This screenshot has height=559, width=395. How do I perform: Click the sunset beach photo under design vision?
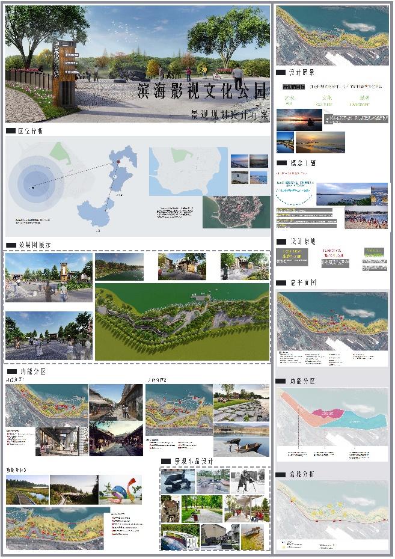coord(299,120)
